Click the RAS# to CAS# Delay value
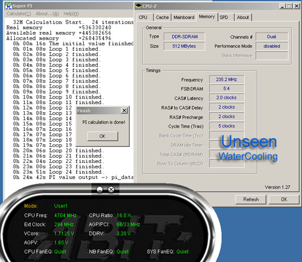 227,107
